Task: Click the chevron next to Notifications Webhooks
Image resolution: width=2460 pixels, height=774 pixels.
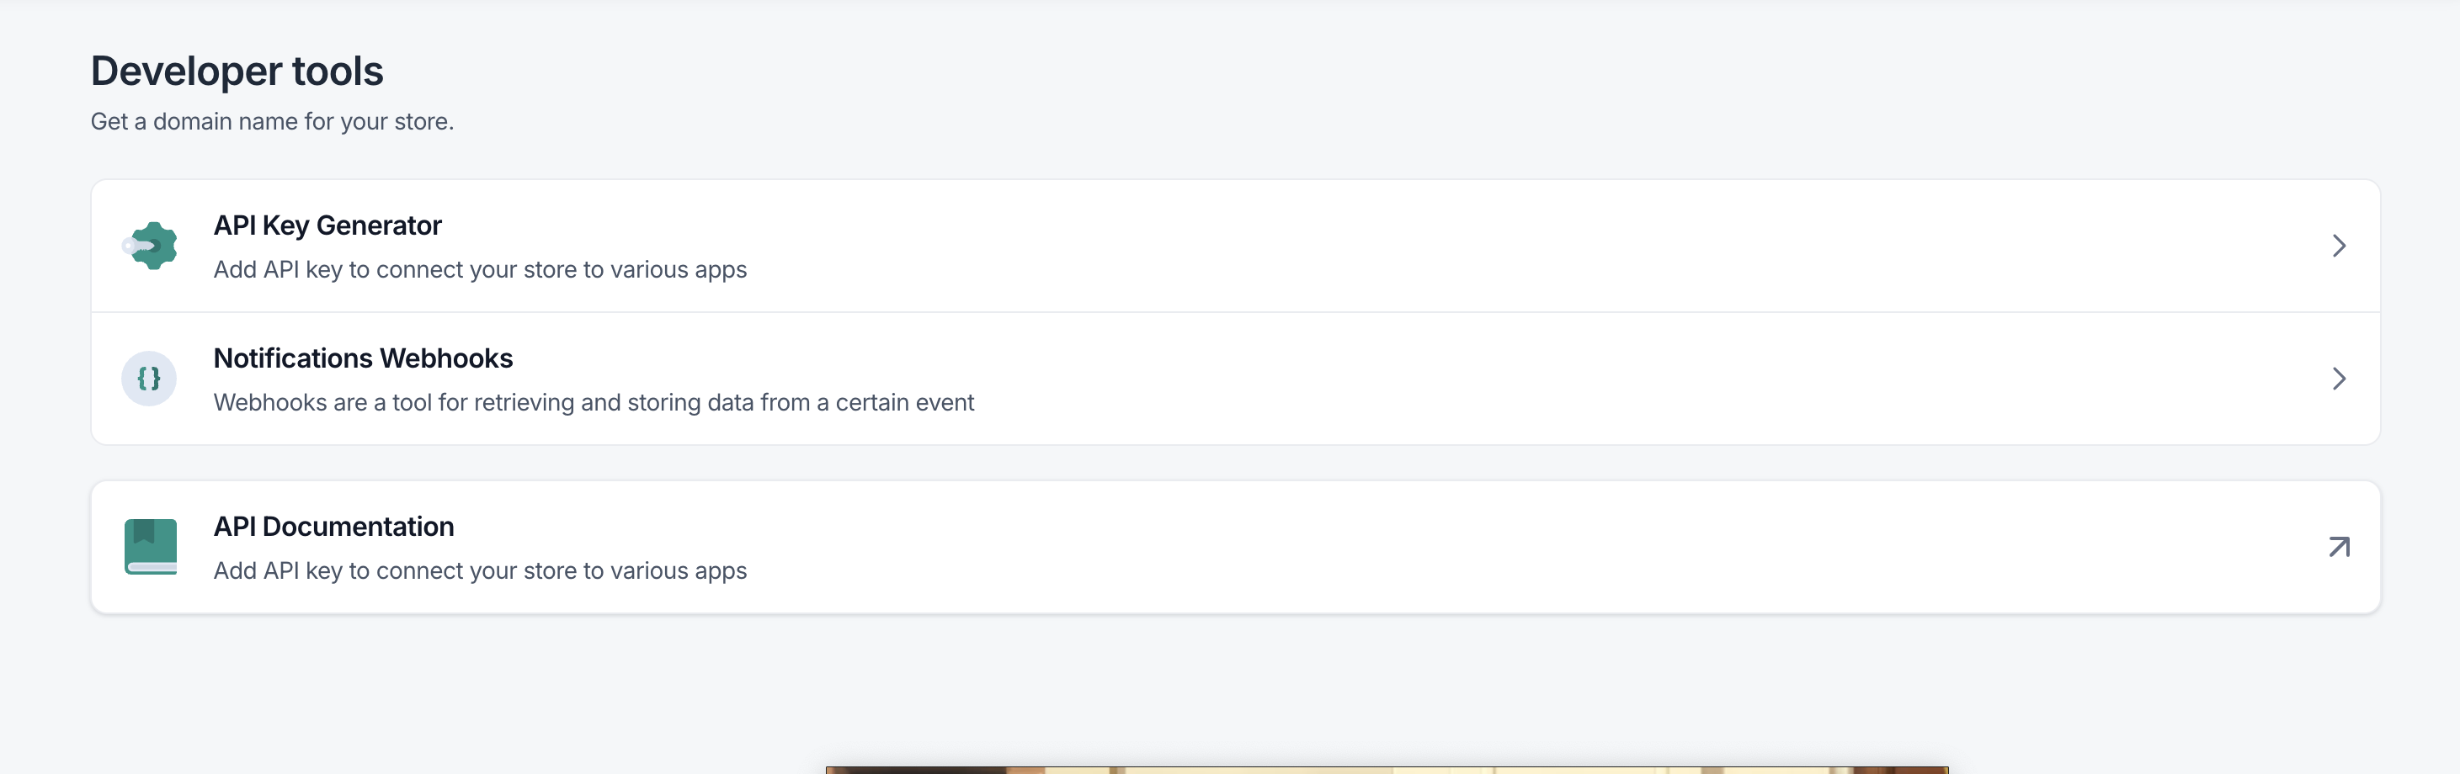Action: point(2339,379)
